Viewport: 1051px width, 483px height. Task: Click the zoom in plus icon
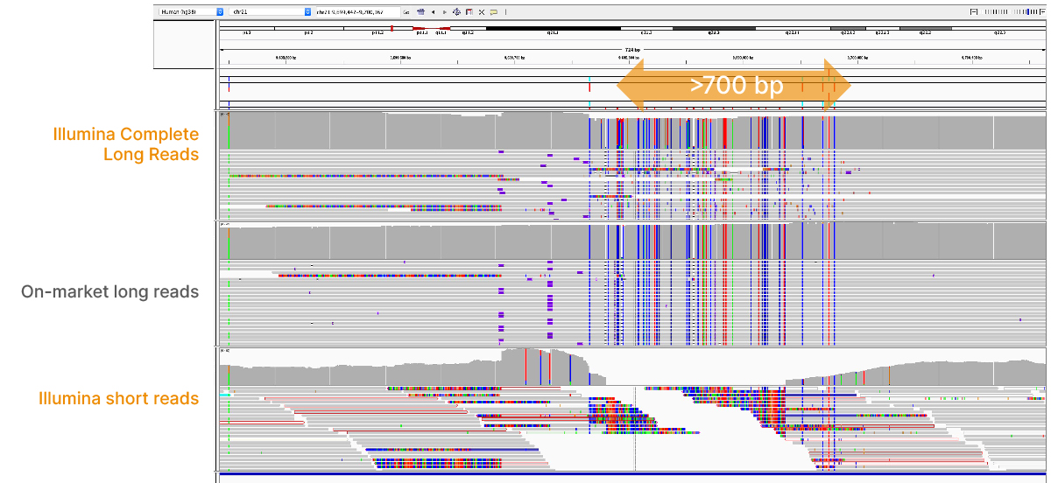[1042, 12]
